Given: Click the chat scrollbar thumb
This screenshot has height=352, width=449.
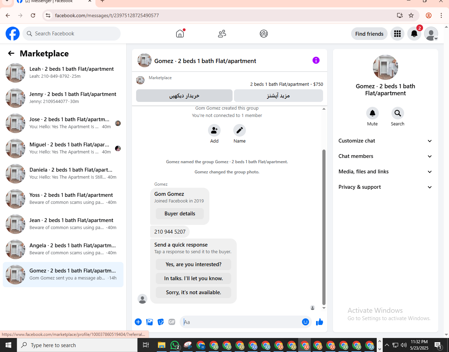Looking at the screenshot, I should click(x=324, y=227).
